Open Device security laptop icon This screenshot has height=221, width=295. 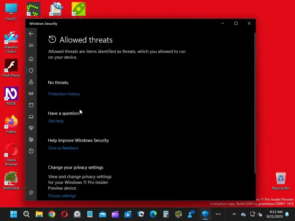coord(31,117)
